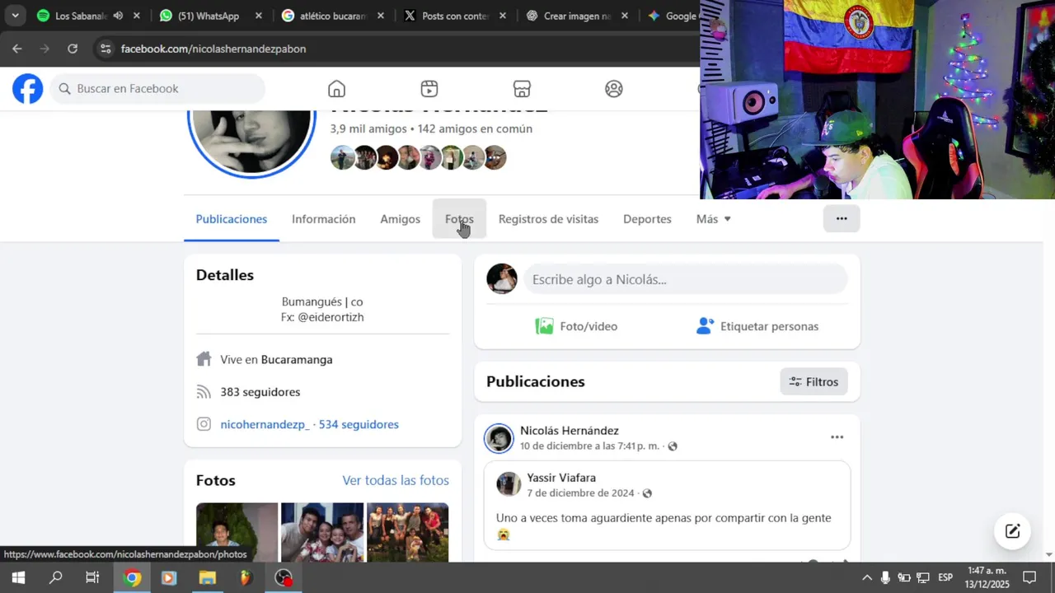Click the ESP language indicator in taskbar
The height and width of the screenshot is (593, 1055).
pos(945,577)
